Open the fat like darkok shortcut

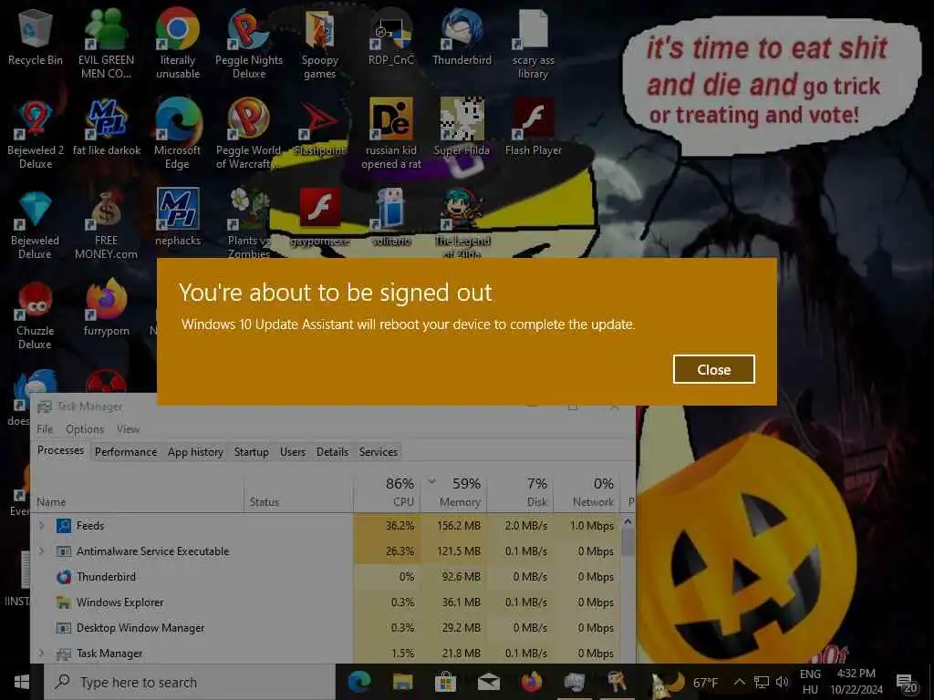coord(107,128)
